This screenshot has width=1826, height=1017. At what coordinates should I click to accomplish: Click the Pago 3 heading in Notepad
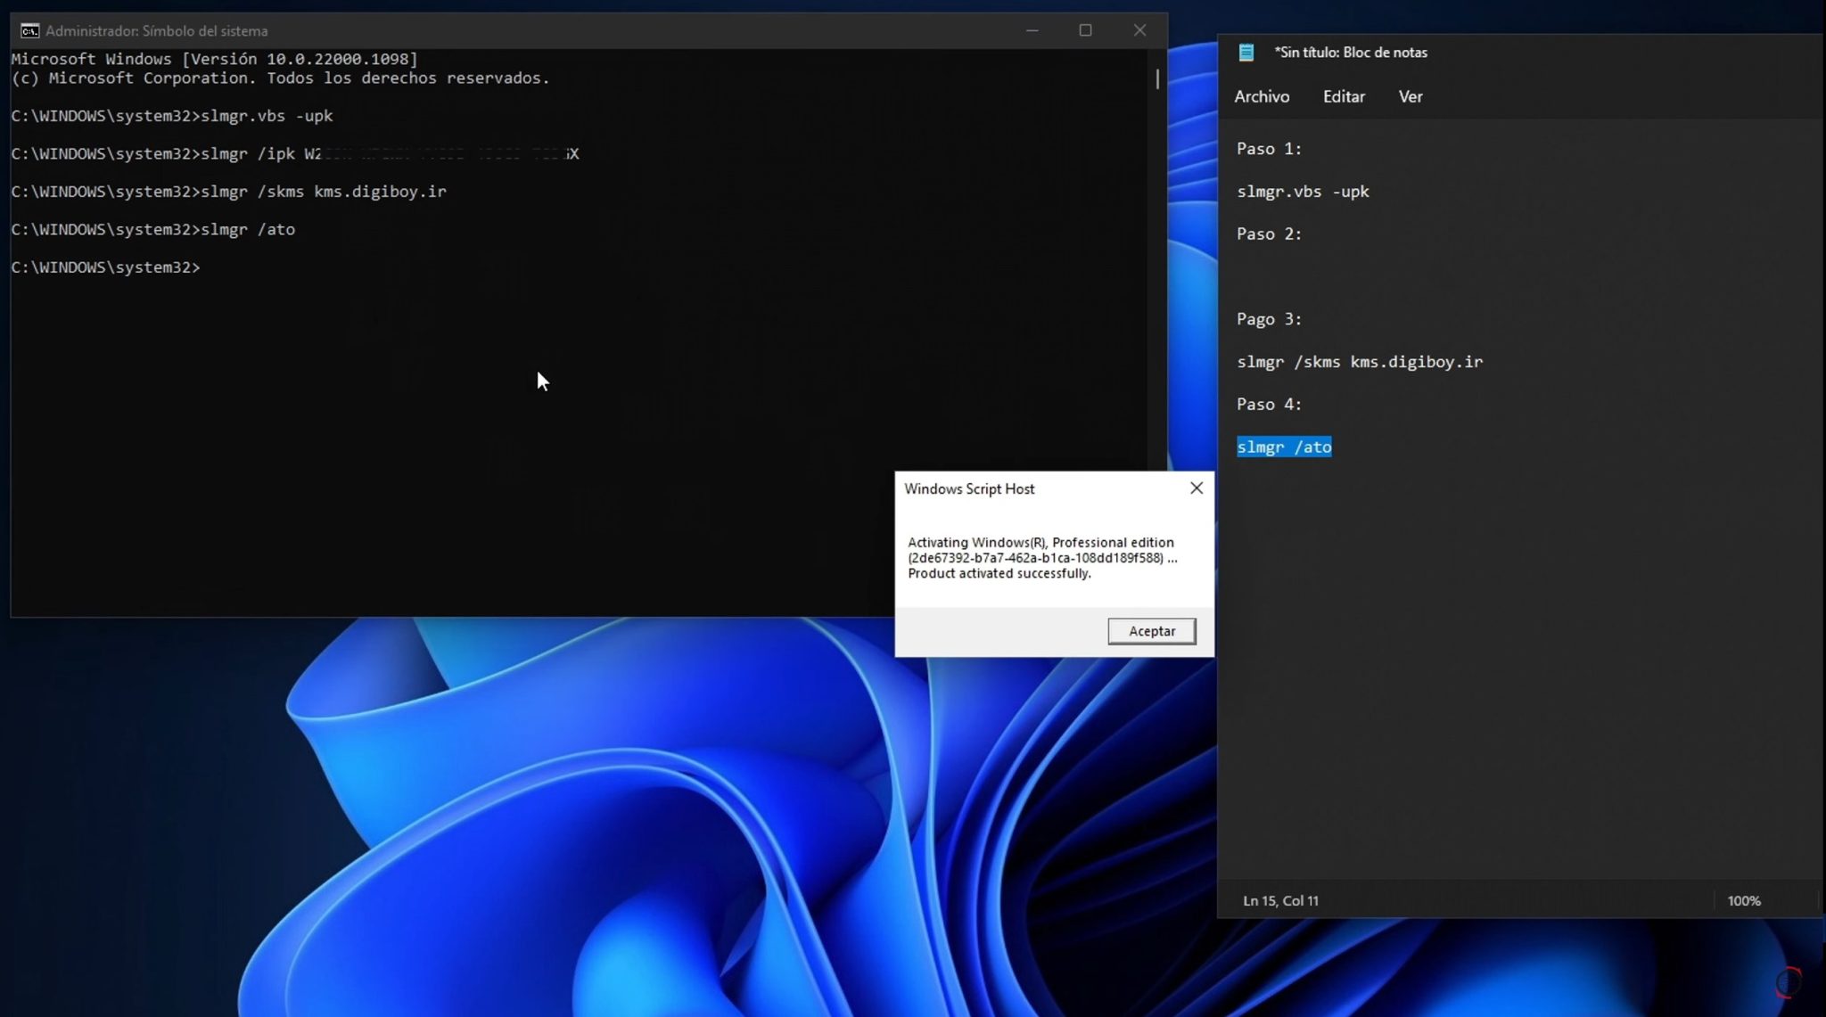tap(1269, 319)
